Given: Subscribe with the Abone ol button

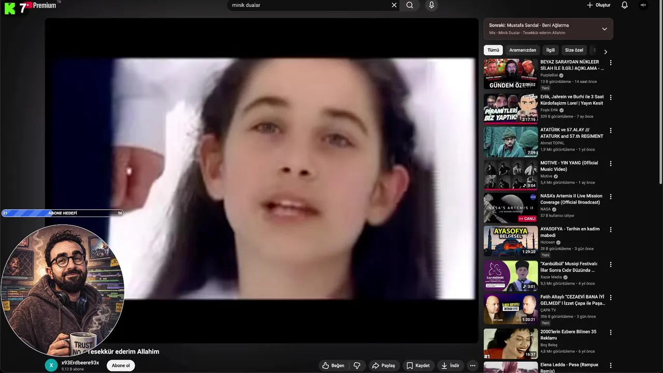Looking at the screenshot, I should click(x=121, y=365).
